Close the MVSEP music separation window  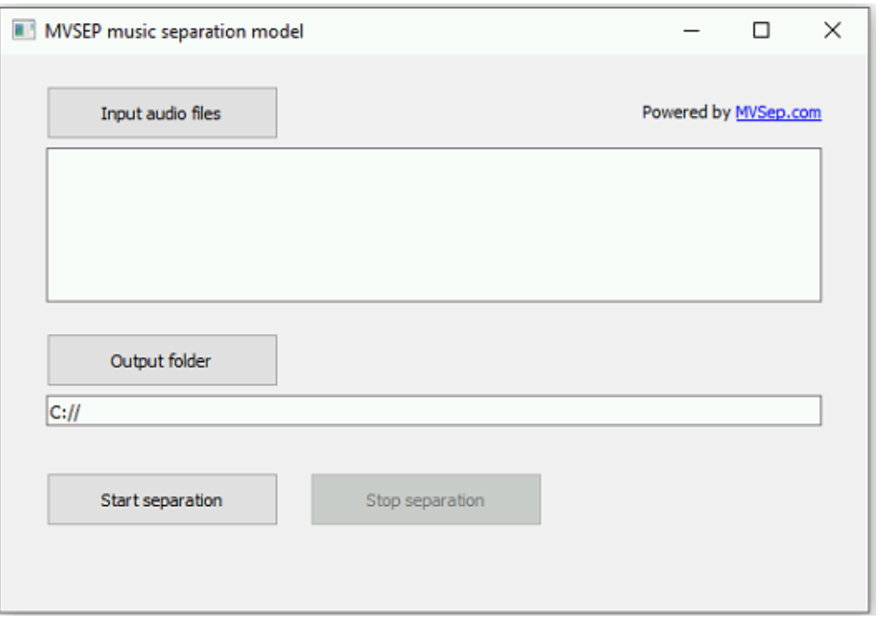tap(832, 31)
